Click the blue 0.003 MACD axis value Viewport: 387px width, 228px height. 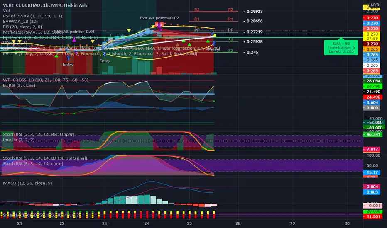tap(372, 192)
